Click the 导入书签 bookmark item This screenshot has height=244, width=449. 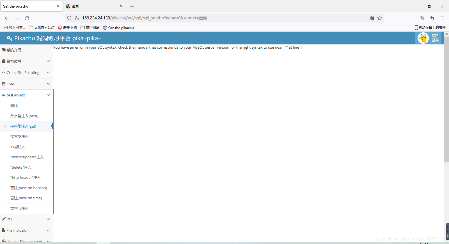14,28
